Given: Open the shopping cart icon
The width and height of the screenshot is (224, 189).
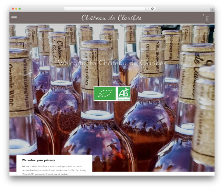Looking at the screenshot, I should click(207, 19).
